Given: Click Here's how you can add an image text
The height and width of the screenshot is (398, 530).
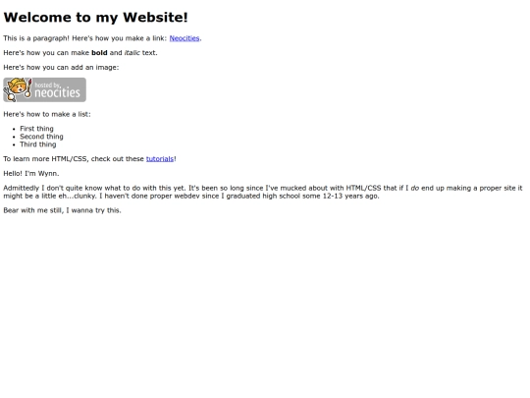Looking at the screenshot, I should click(61, 68).
